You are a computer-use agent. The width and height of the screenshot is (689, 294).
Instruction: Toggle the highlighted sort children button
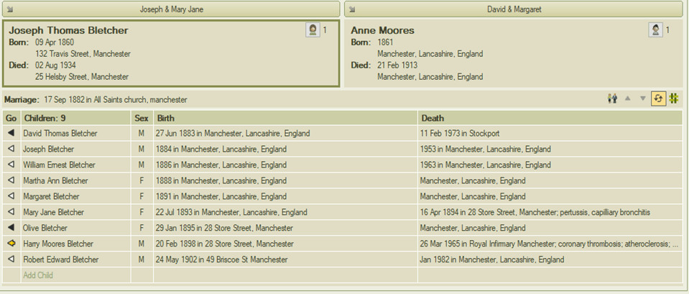(658, 99)
